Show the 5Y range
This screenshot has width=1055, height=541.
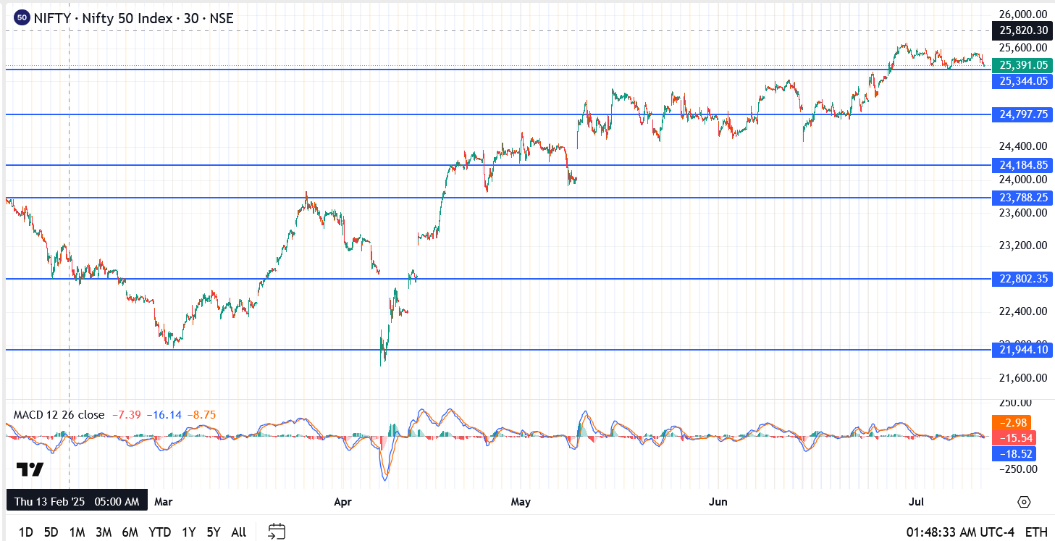tap(213, 532)
